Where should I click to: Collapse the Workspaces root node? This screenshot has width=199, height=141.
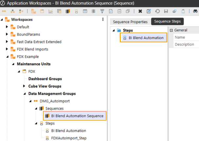click(2, 20)
